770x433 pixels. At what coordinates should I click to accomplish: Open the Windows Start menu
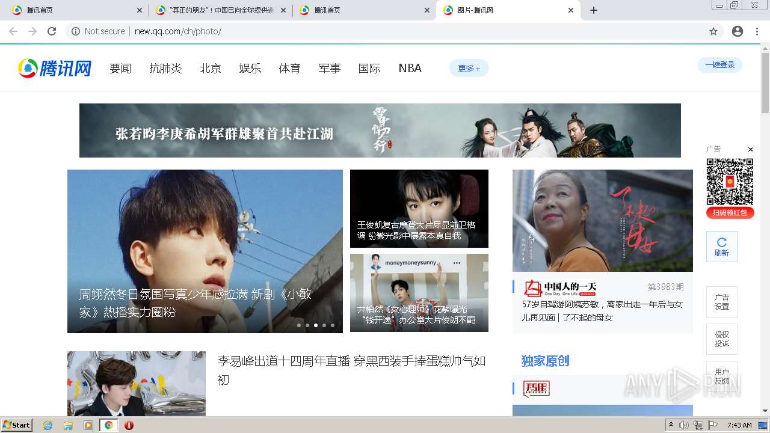(x=16, y=425)
